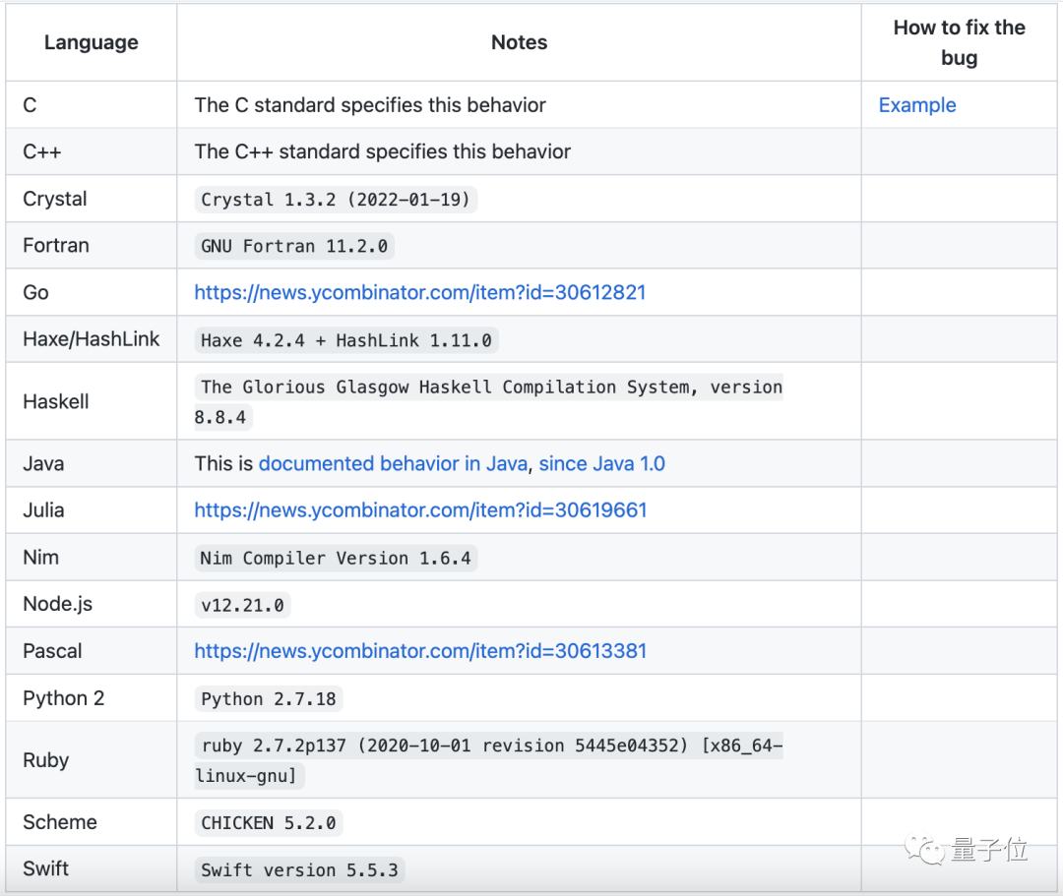This screenshot has width=1063, height=896.
Task: Open the Julia row ycombinator link
Action: 420,509
